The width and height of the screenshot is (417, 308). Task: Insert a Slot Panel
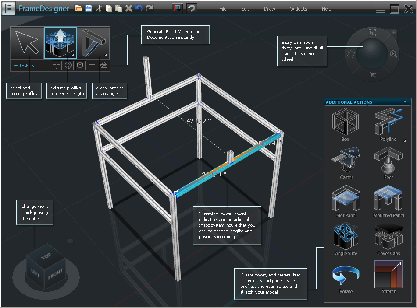tap(346, 202)
